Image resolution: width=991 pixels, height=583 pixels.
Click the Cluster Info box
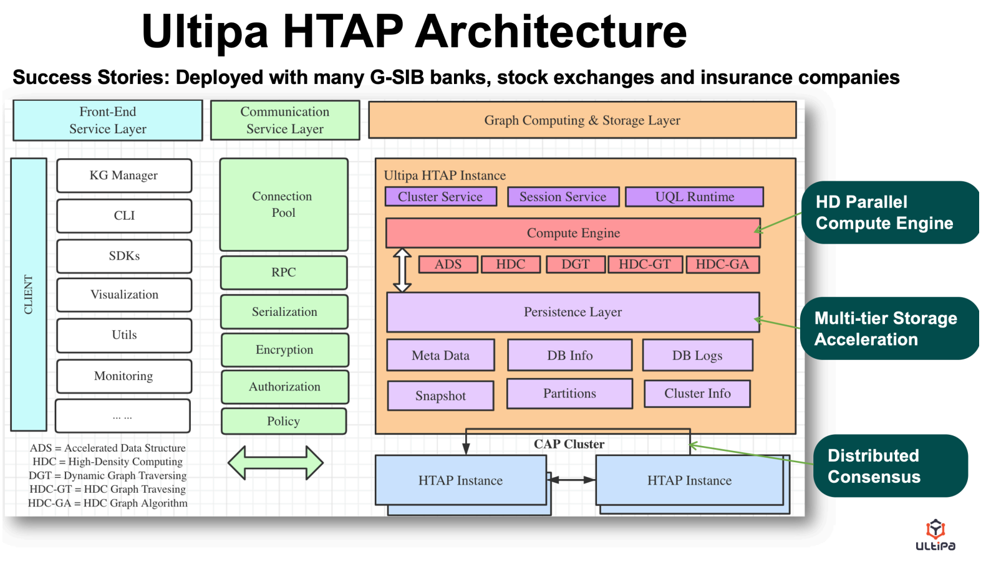click(697, 394)
